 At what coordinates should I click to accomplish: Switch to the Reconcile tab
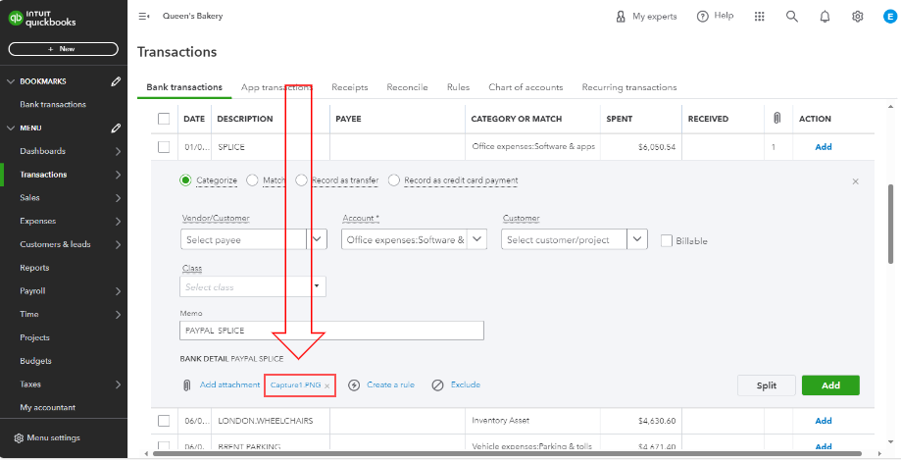coord(407,87)
